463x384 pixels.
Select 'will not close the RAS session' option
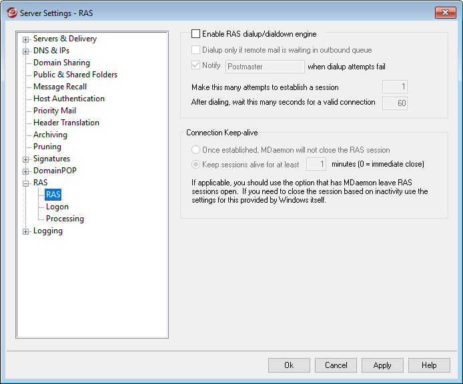pyautogui.click(x=196, y=150)
